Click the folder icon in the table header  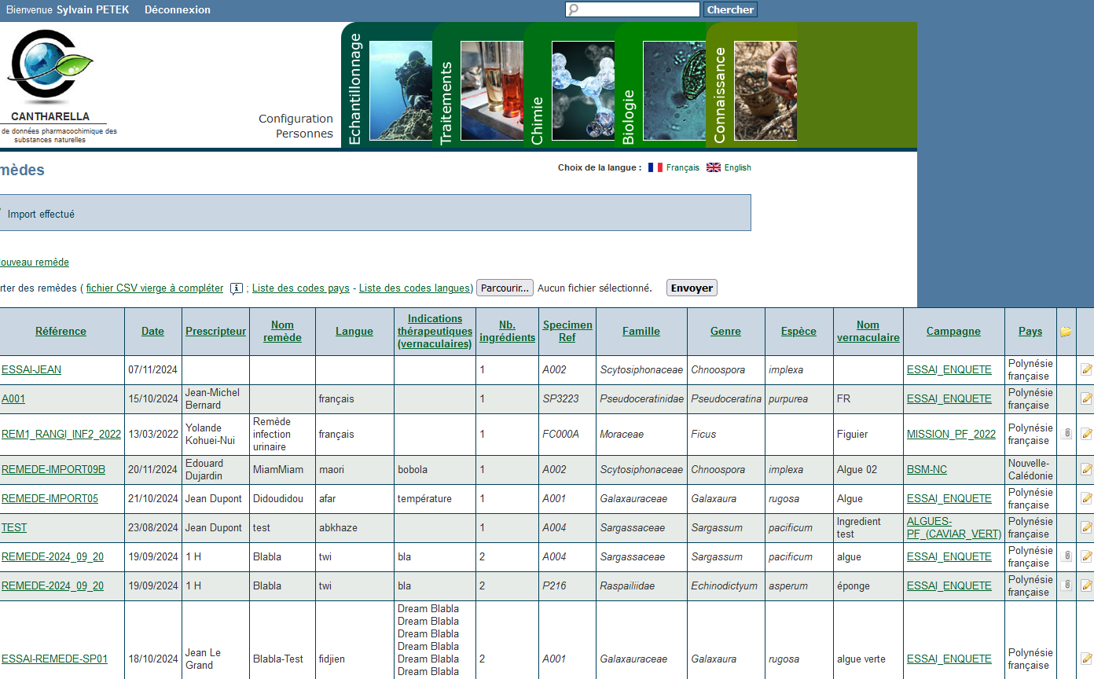click(1066, 332)
